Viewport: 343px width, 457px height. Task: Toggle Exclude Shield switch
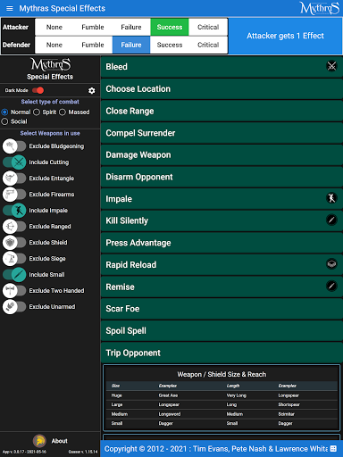click(14, 243)
